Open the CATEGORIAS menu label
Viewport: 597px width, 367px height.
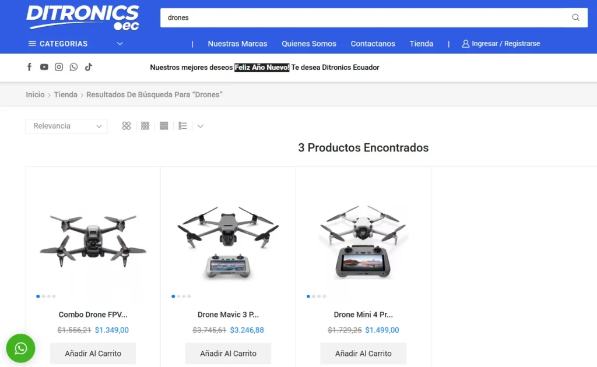click(x=64, y=44)
